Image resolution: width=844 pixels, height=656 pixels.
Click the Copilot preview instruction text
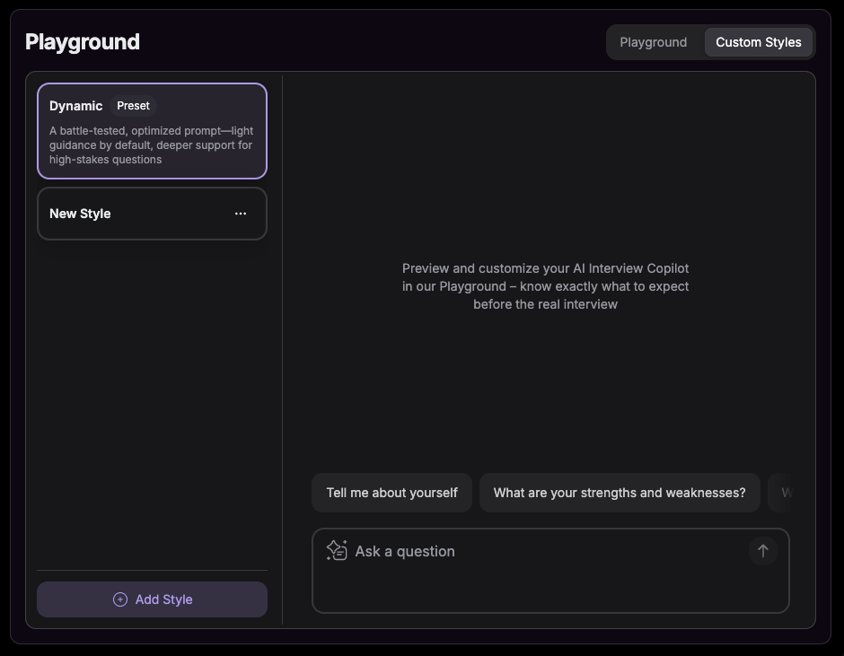(x=545, y=285)
